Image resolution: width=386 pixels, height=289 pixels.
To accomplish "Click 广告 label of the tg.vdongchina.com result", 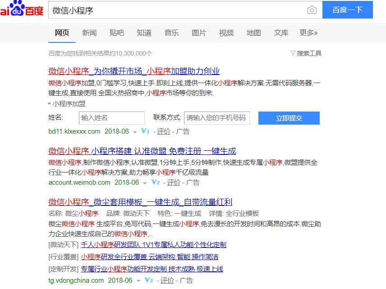I will 186,280.
